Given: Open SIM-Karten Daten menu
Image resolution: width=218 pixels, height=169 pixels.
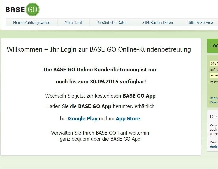Looking at the screenshot, I should 158,22.
